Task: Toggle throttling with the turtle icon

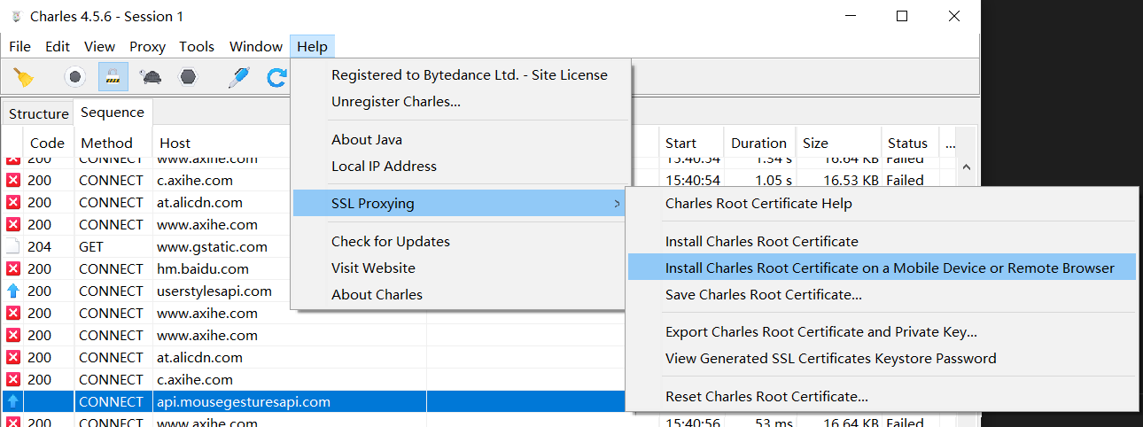Action: [151, 77]
